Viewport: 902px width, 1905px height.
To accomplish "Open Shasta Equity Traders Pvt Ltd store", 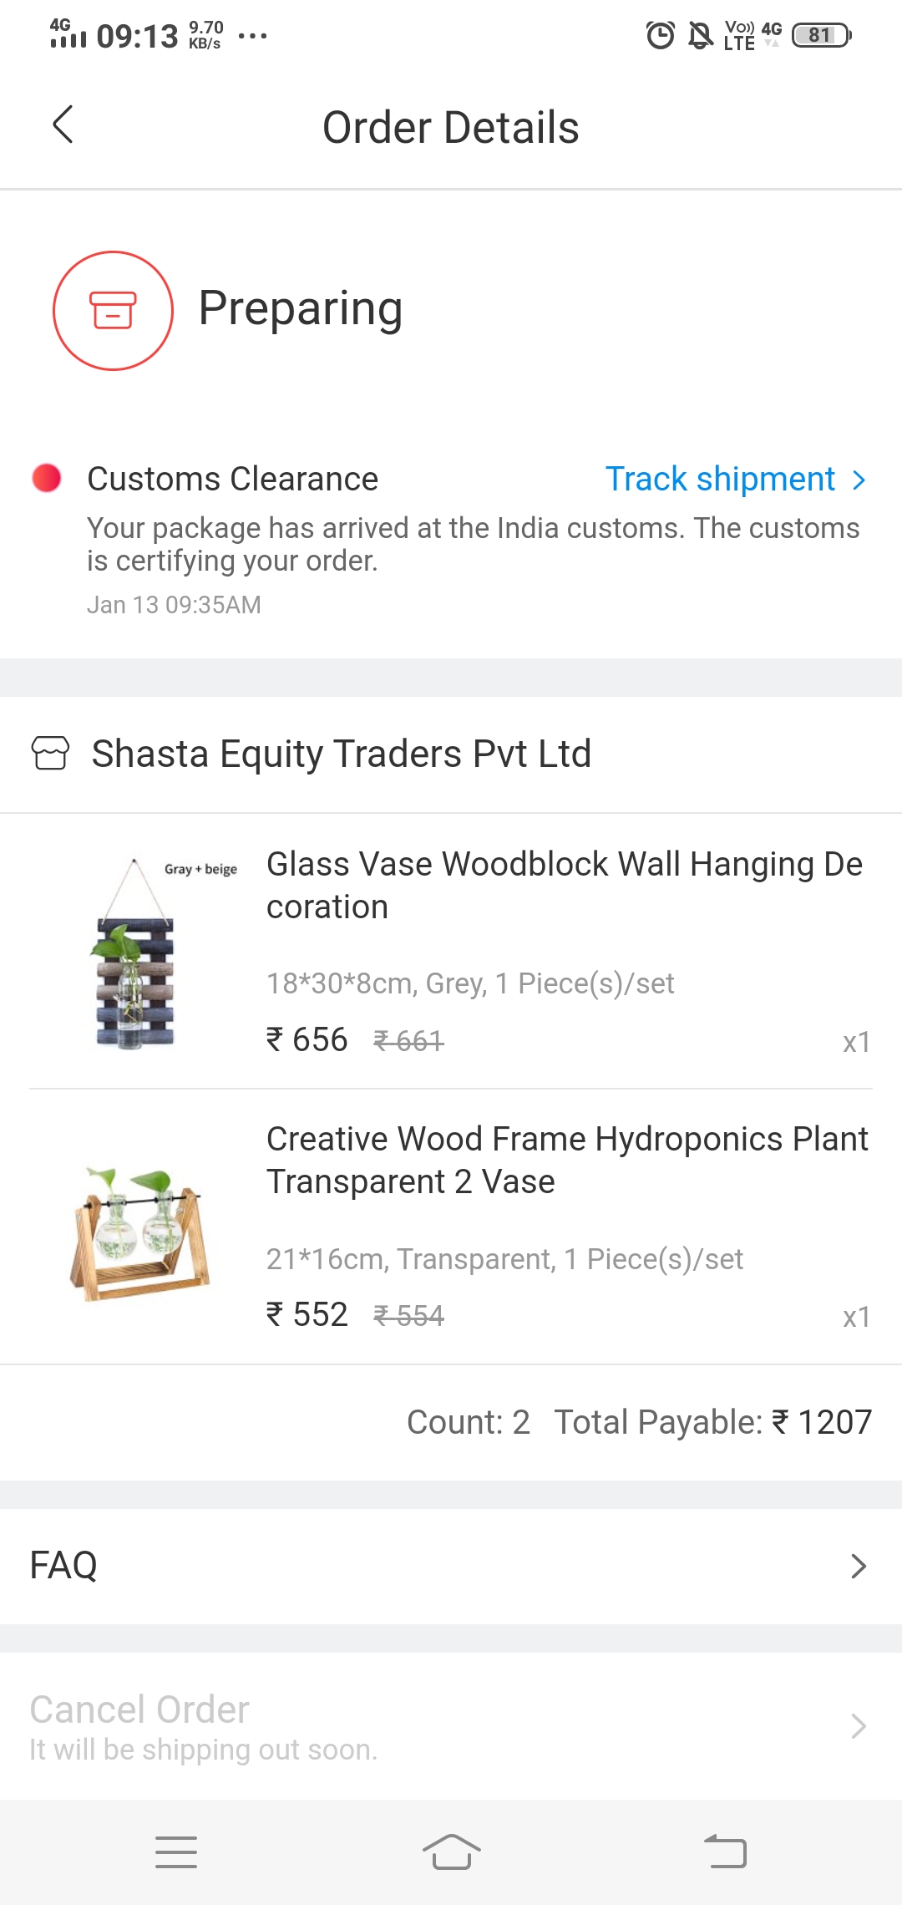I will click(x=341, y=754).
